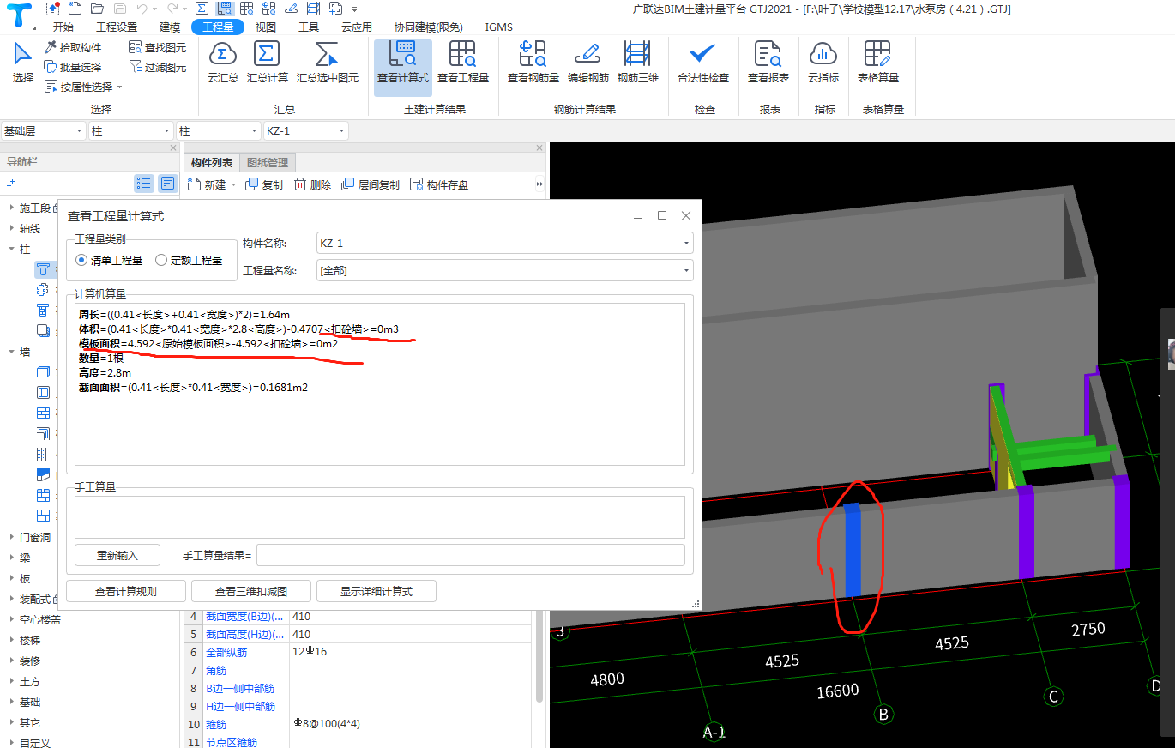Click 删除 trash icon in component list

click(x=312, y=184)
